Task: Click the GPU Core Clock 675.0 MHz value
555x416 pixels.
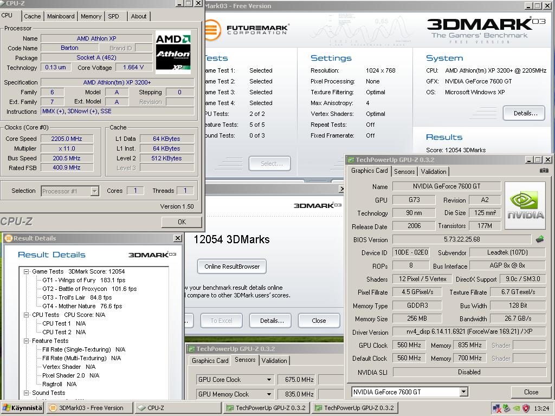Action: [x=297, y=380]
